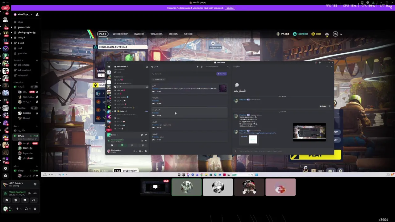Click game settings gear in stream
Image resolution: width=395 pixels, height=222 pixels.
(x=340, y=171)
